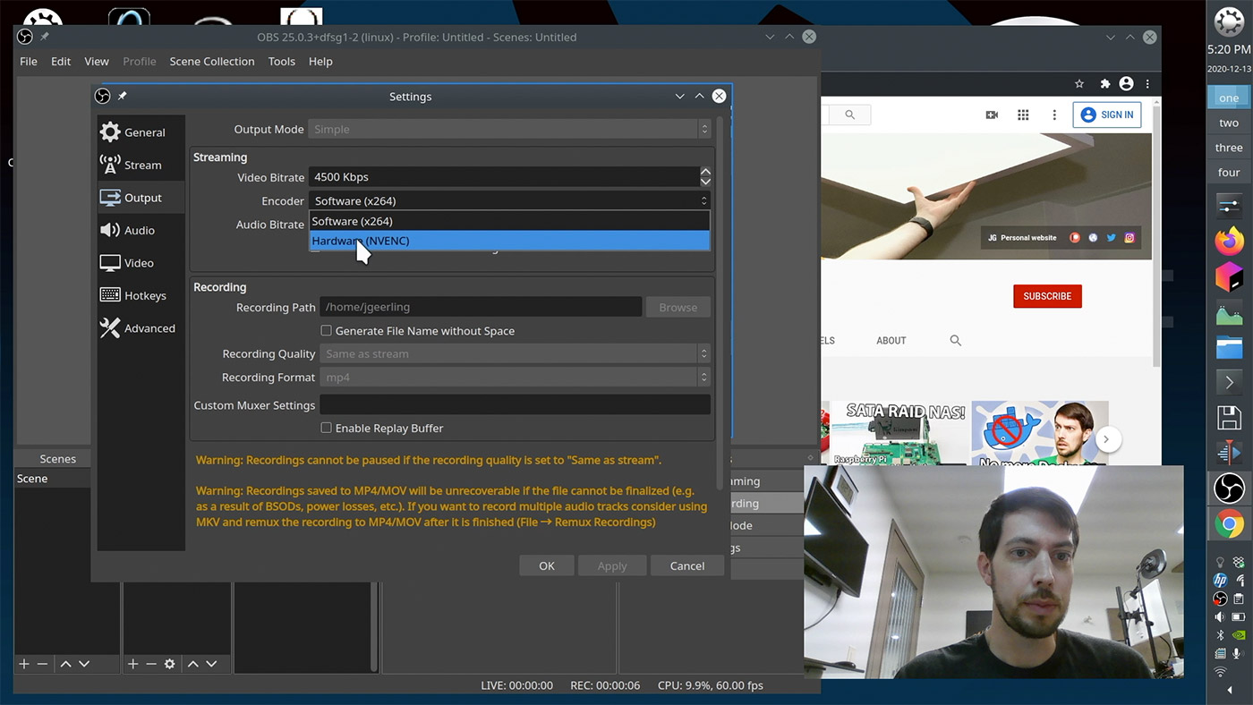Open the File menu
Image resolution: width=1253 pixels, height=705 pixels.
point(29,61)
